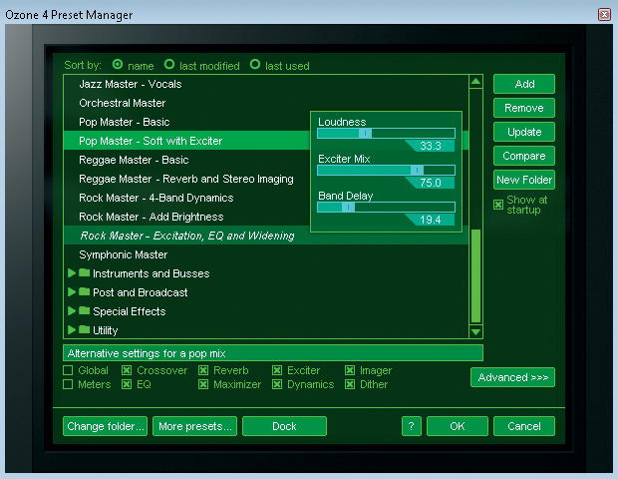Screen dimensions: 618x479
Task: Click the Dock button
Action: click(284, 426)
